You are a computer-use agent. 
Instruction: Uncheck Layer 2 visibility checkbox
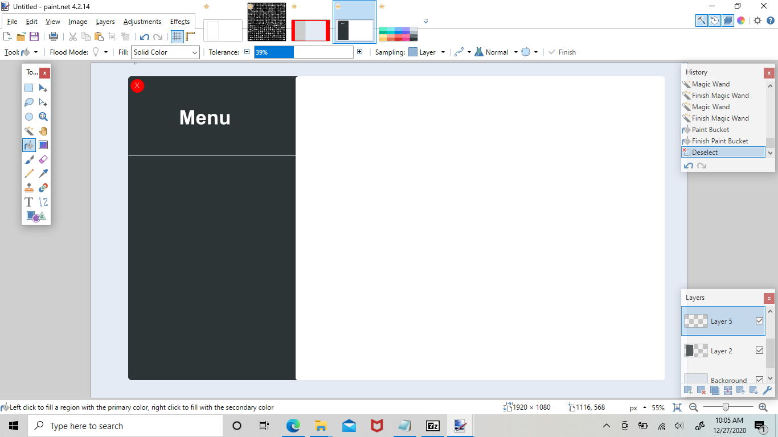[759, 351]
